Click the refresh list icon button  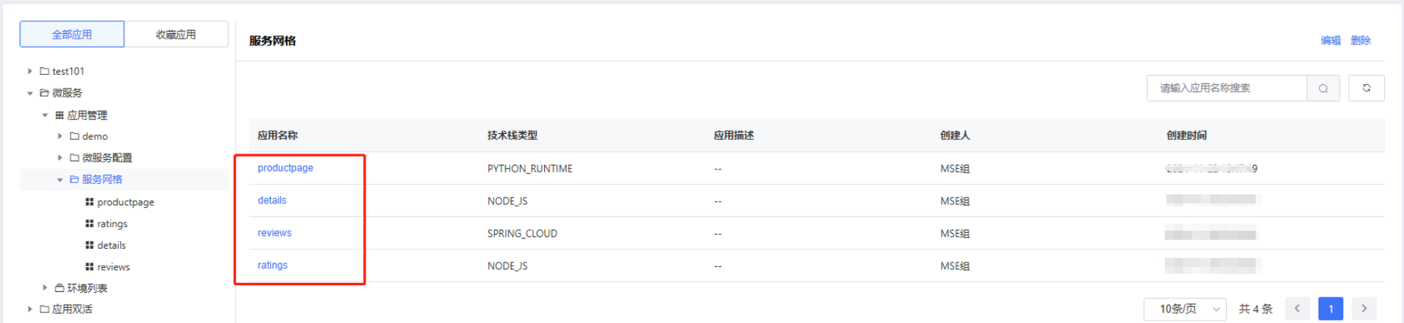click(x=1366, y=89)
